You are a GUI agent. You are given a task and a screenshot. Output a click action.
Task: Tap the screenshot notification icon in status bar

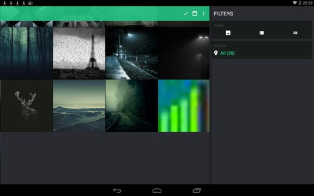click(30, 3)
